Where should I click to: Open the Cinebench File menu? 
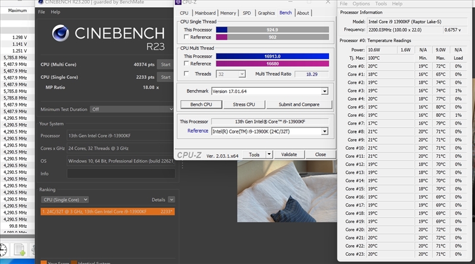pos(42,12)
